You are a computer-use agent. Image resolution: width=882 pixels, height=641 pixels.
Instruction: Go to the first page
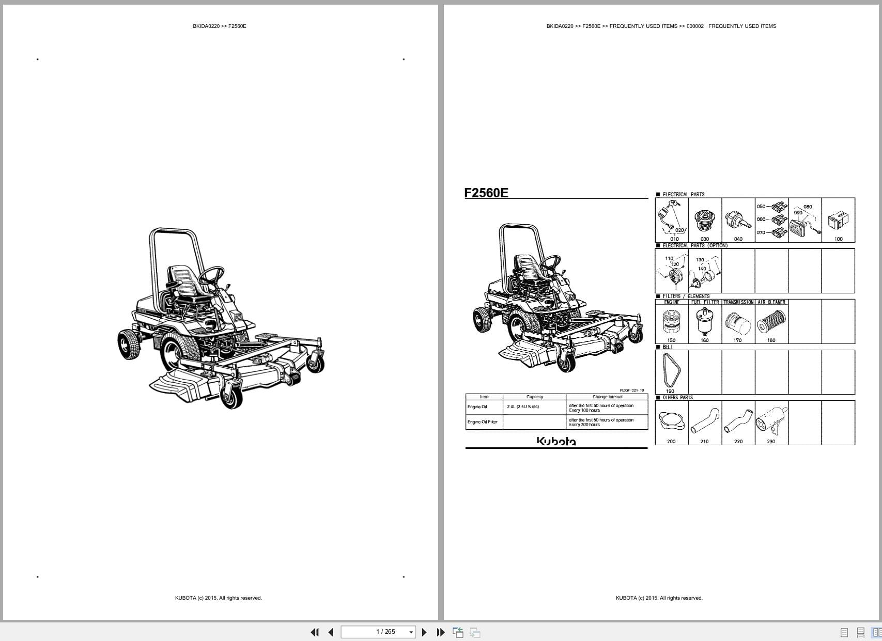(315, 632)
